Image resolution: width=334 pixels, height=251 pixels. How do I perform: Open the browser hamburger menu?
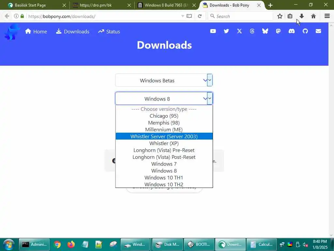327,16
